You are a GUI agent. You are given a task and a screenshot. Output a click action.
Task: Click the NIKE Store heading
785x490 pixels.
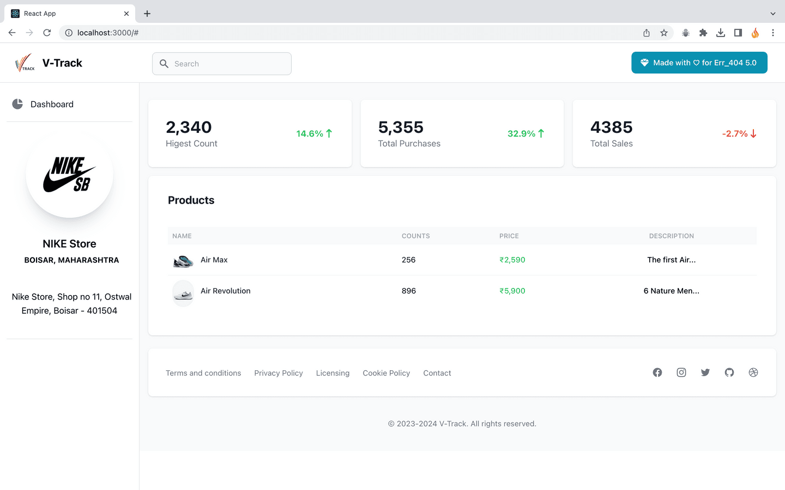click(70, 244)
